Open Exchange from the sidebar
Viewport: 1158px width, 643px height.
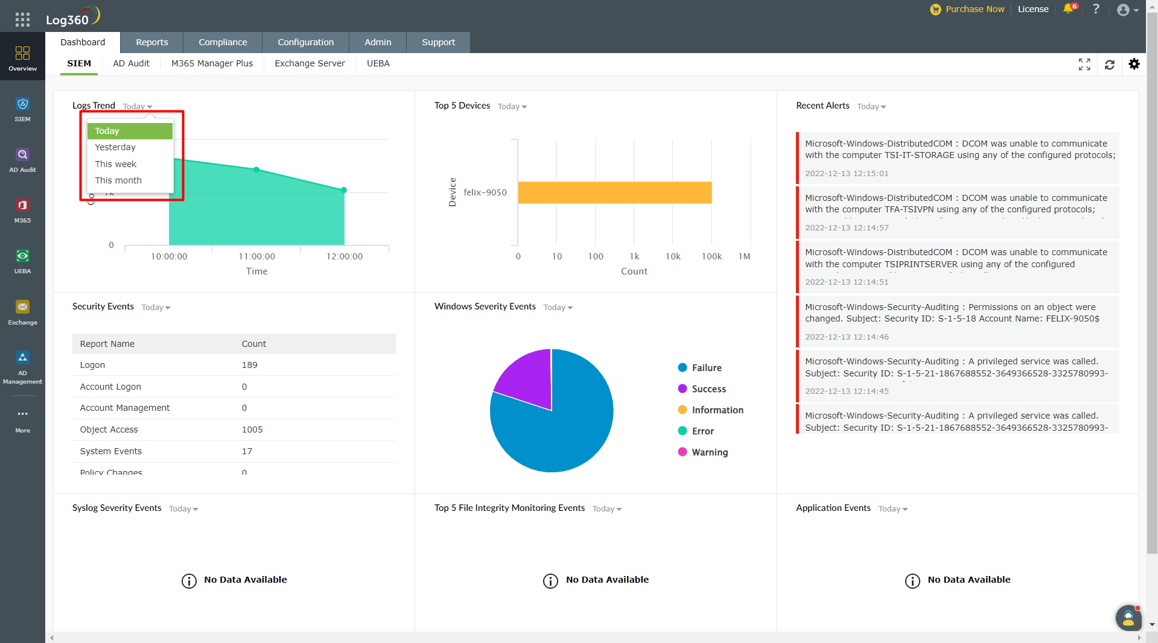click(22, 312)
